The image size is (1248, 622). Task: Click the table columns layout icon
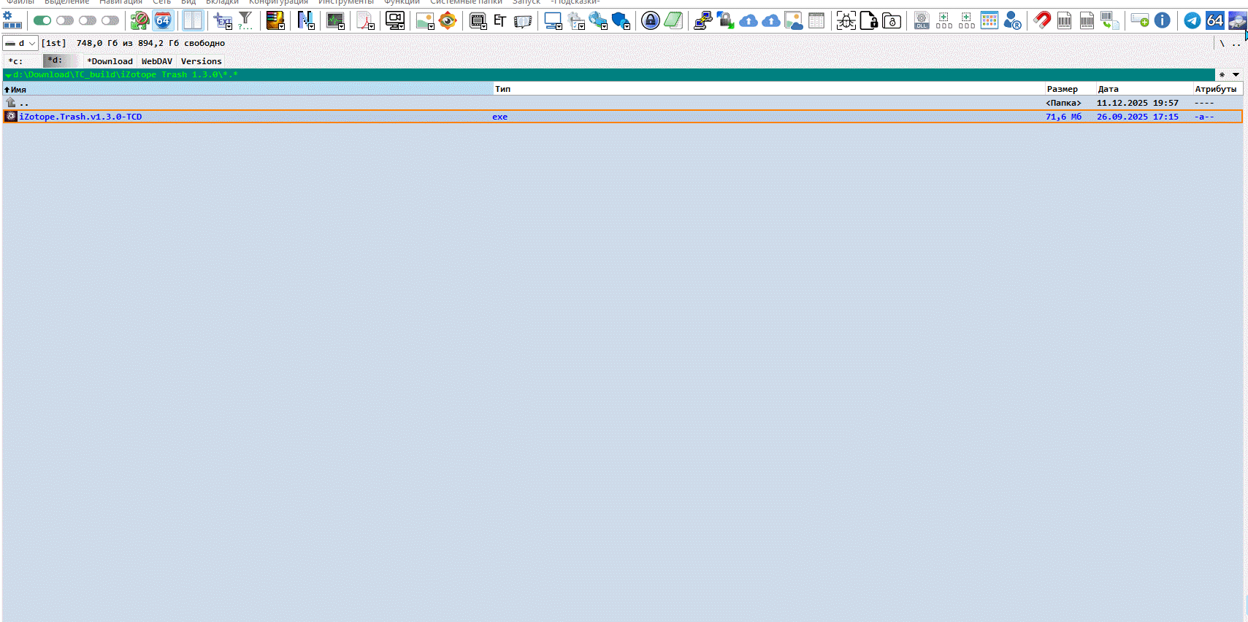coord(816,20)
